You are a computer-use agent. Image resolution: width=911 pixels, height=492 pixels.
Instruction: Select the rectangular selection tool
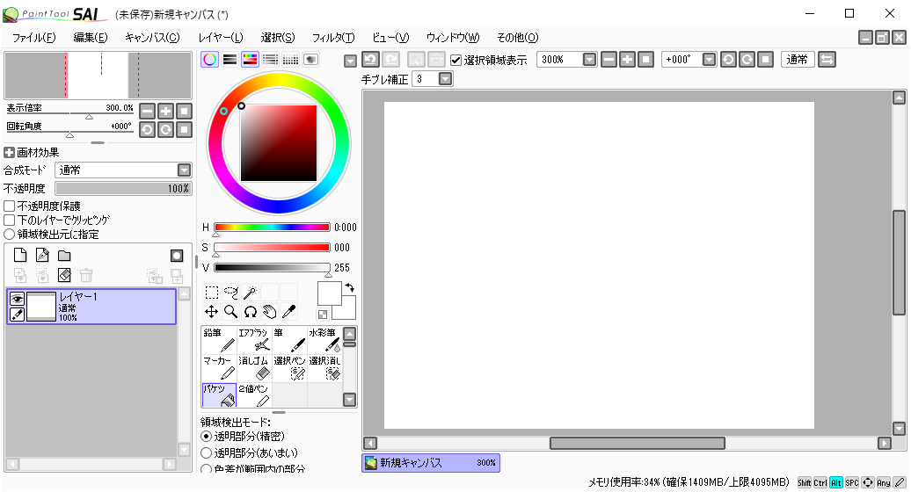pyautogui.click(x=212, y=293)
